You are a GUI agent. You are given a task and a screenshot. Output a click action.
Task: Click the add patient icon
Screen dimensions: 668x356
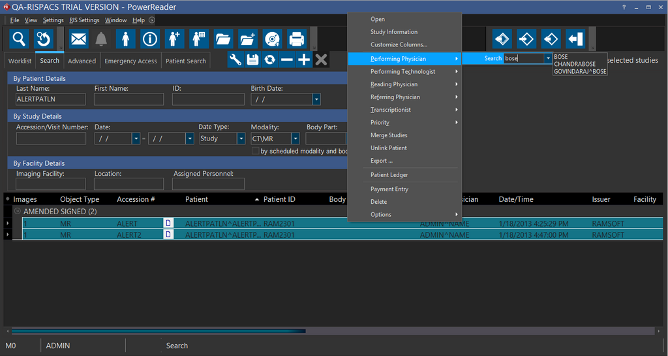point(174,39)
